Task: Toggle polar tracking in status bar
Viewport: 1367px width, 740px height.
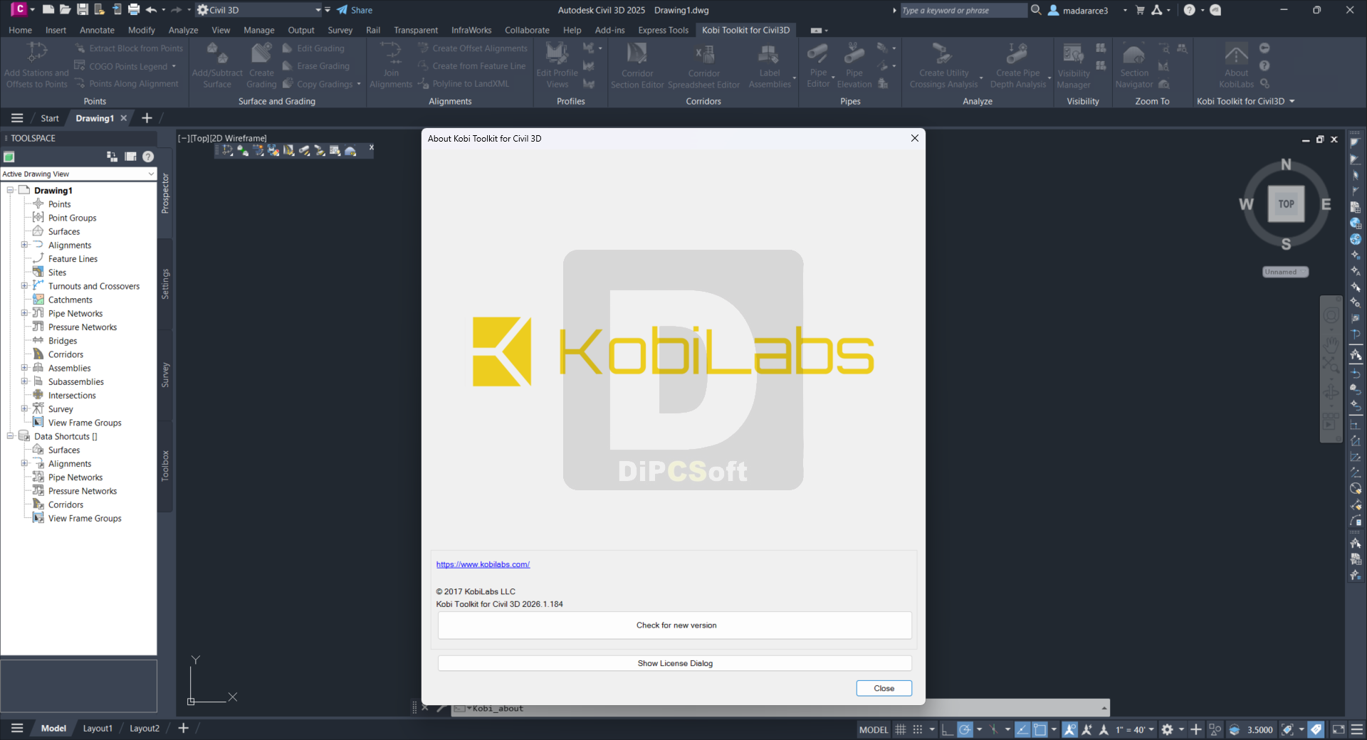Action: tap(965, 729)
